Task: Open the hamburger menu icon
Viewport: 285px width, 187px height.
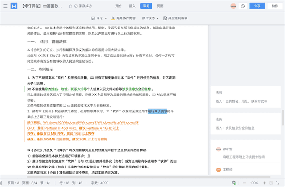Action: 5,6
